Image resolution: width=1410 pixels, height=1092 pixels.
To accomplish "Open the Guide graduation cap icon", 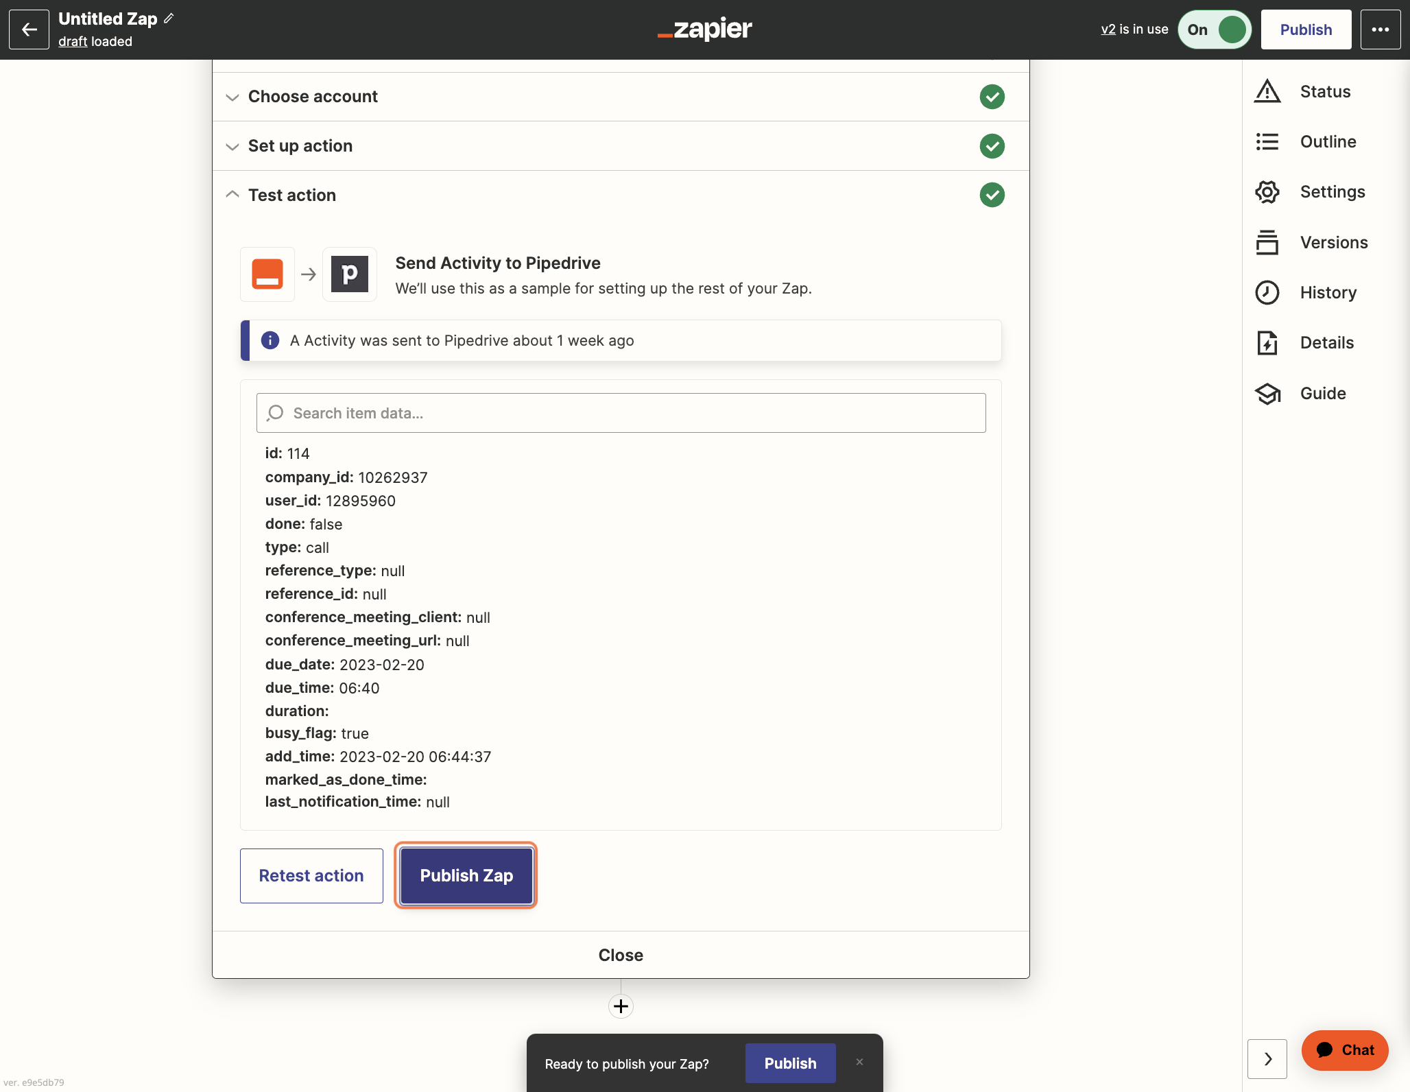I will coord(1267,393).
